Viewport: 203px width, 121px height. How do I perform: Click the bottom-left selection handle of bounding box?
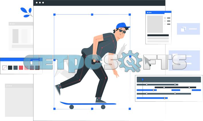click(54, 109)
